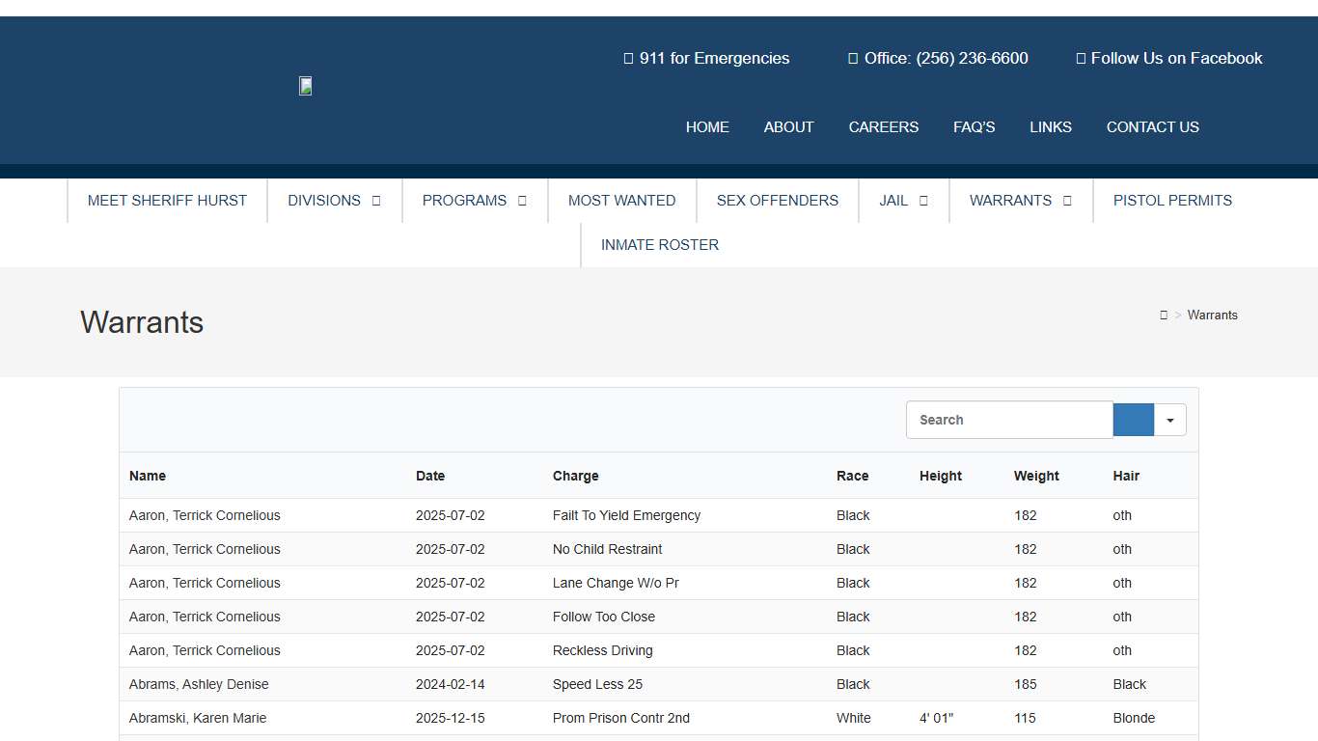1318x741 pixels.
Task: Open the Careers menu item
Action: [883, 127]
